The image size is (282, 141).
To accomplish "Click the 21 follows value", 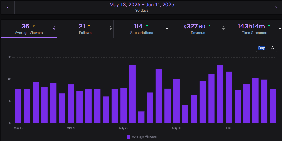I will tap(82, 26).
